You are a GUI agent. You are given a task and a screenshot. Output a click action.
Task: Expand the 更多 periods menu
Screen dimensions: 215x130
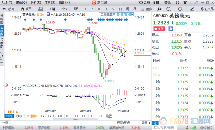147,9
